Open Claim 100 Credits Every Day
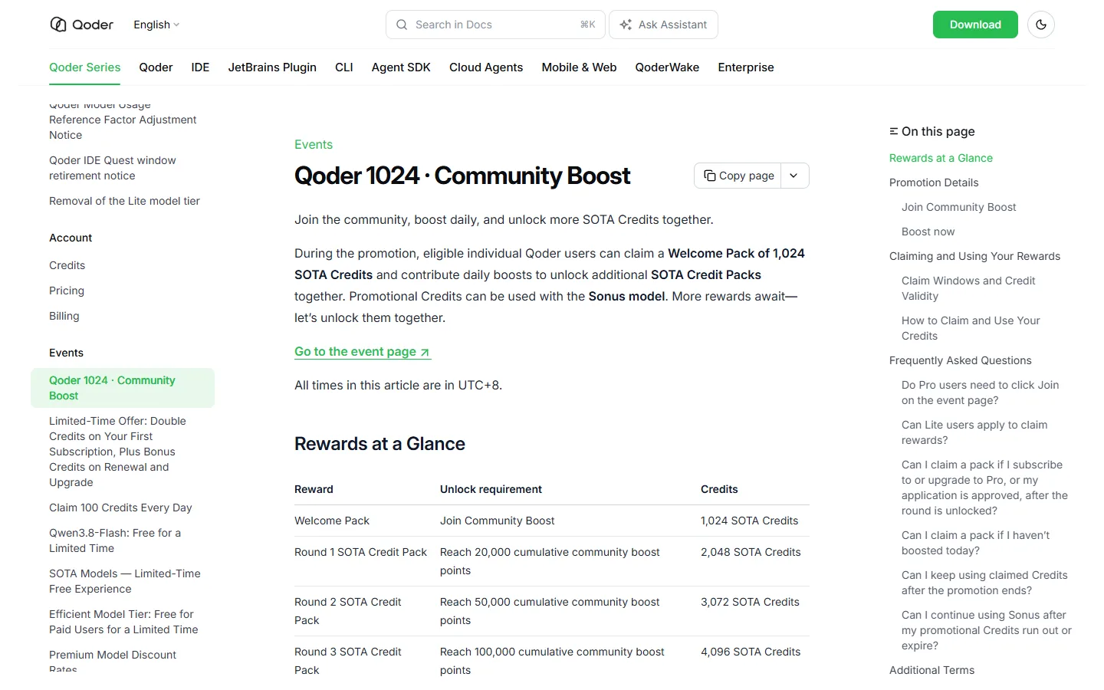Screen dimensions: 1104x690 tap(120, 508)
